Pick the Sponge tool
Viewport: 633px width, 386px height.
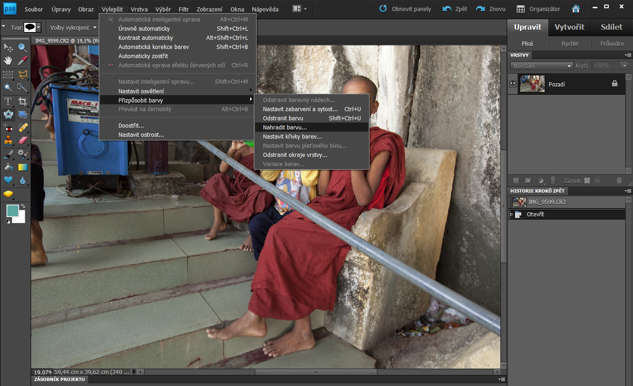(x=8, y=194)
